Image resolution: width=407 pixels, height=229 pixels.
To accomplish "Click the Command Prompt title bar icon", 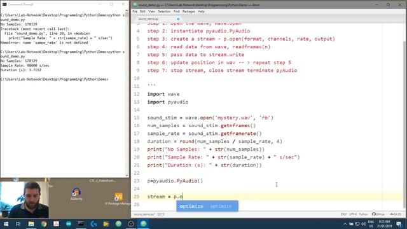I will pyautogui.click(x=4, y=4).
